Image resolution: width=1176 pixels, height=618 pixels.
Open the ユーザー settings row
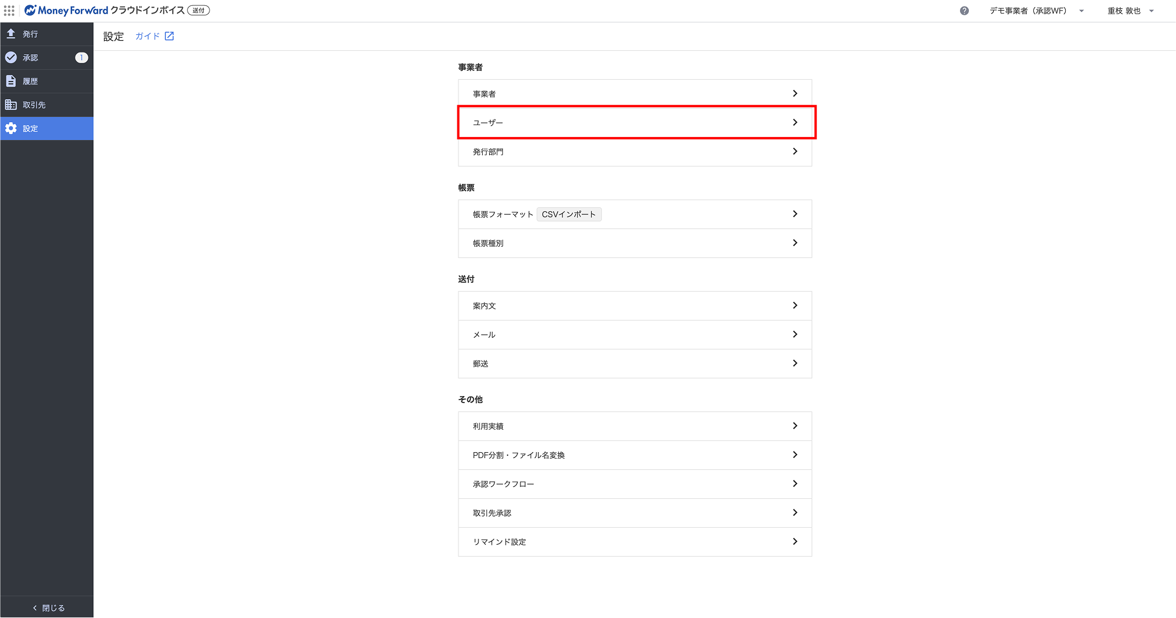(634, 123)
